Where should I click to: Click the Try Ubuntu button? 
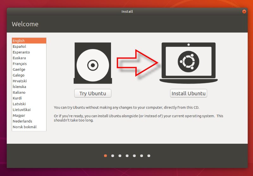93,93
